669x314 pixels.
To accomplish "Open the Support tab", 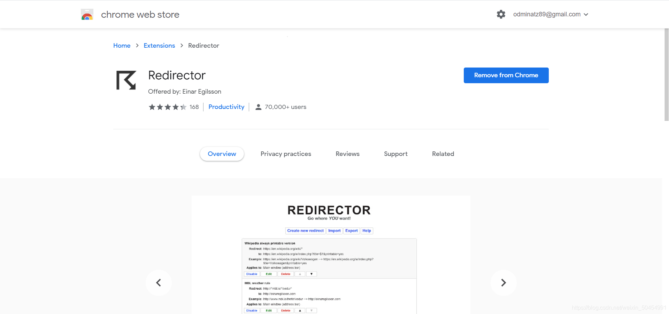I will tap(395, 154).
